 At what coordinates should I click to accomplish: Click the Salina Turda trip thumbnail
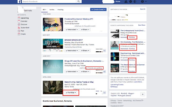[x=53, y=87]
